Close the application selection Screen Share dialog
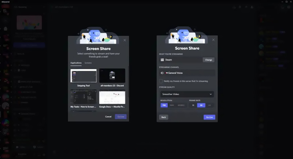Image resolution: width=293 pixels, height=159 pixels. point(125,40)
